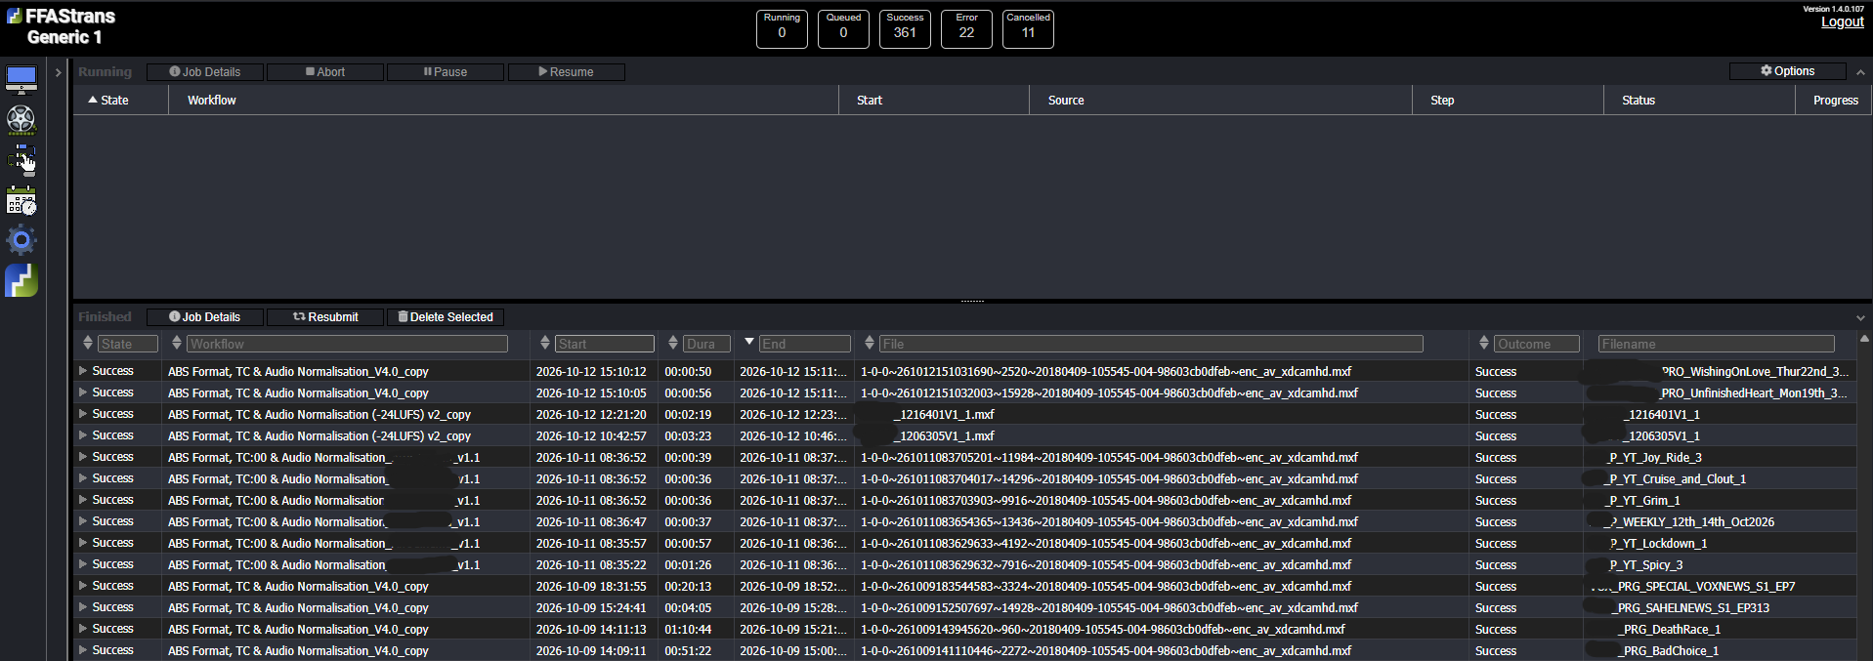Viewport: 1873px width, 661px height.
Task: Sort running jobs by Source column
Action: (1221, 101)
